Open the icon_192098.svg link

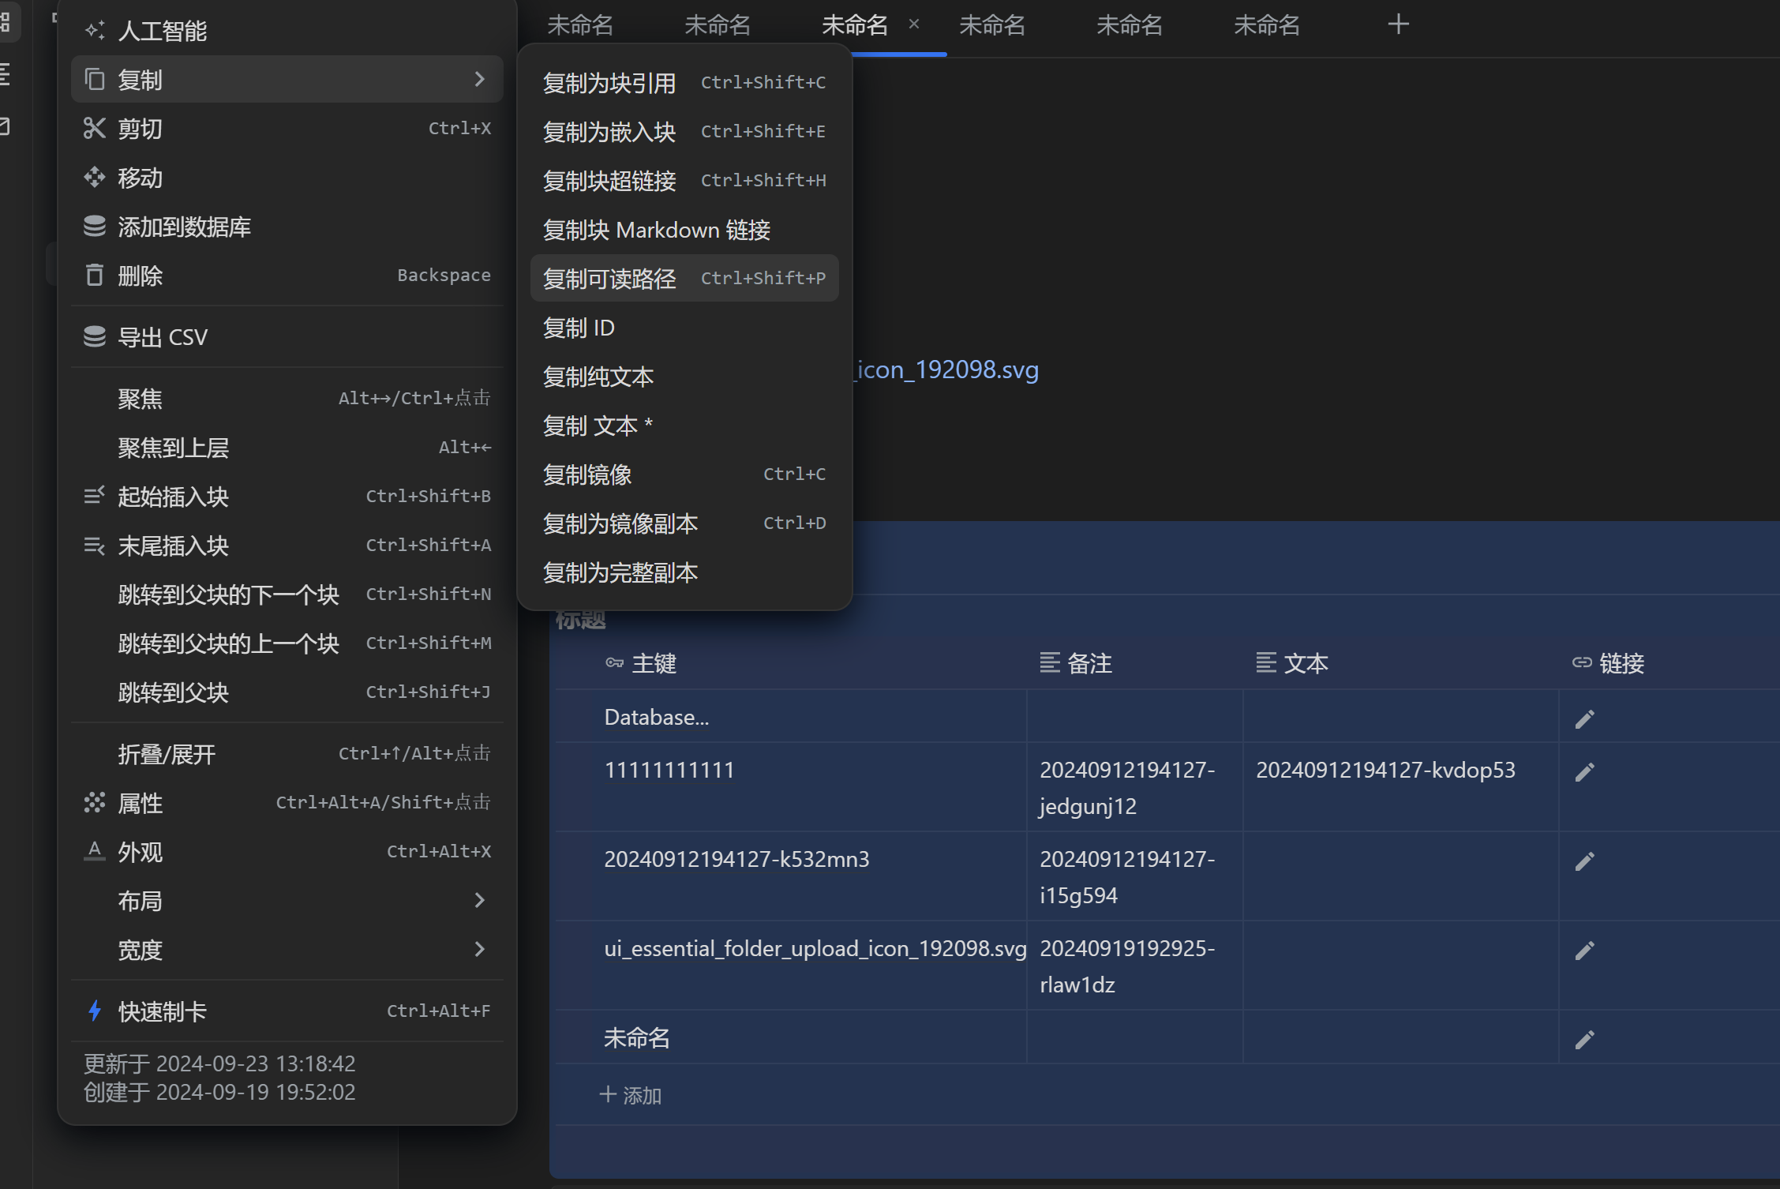[x=947, y=370]
